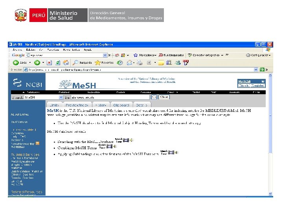Click speaker icon beside Combining MeSH Terms tour
Viewport: 283px width, 212px height.
[x=115, y=146]
